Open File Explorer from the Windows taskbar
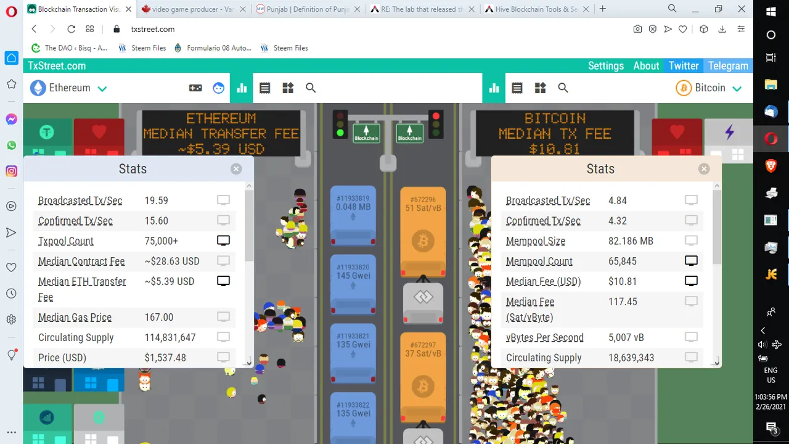789x444 pixels. click(771, 84)
